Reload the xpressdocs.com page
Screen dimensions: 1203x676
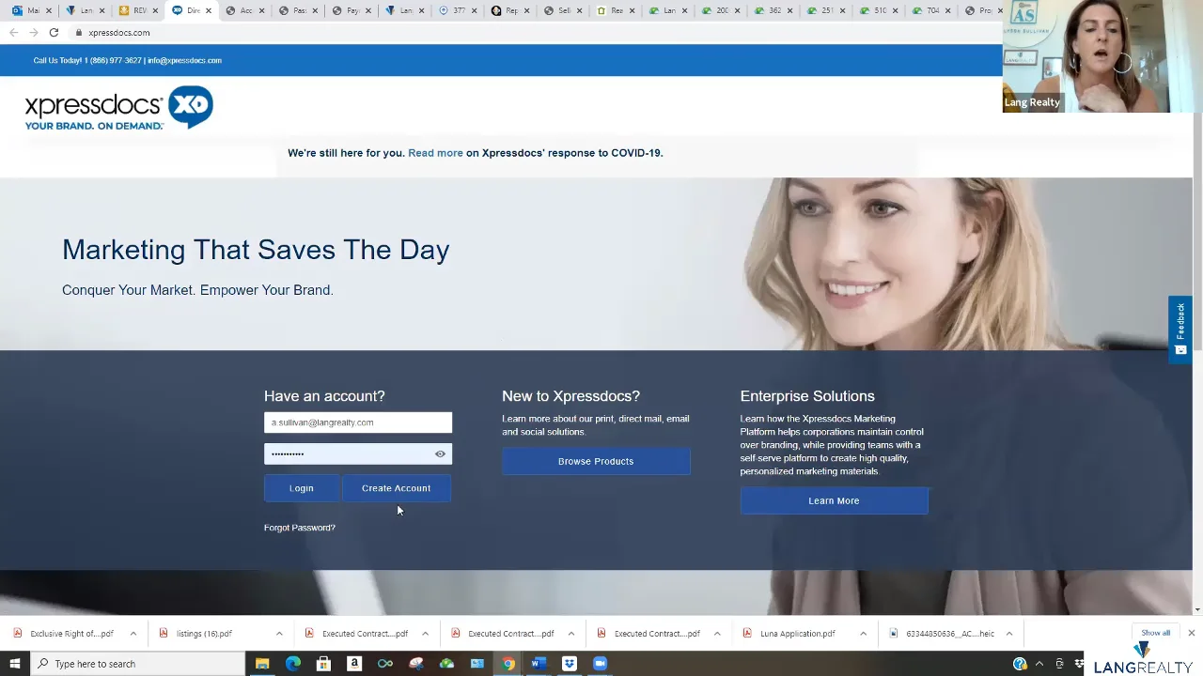click(54, 32)
